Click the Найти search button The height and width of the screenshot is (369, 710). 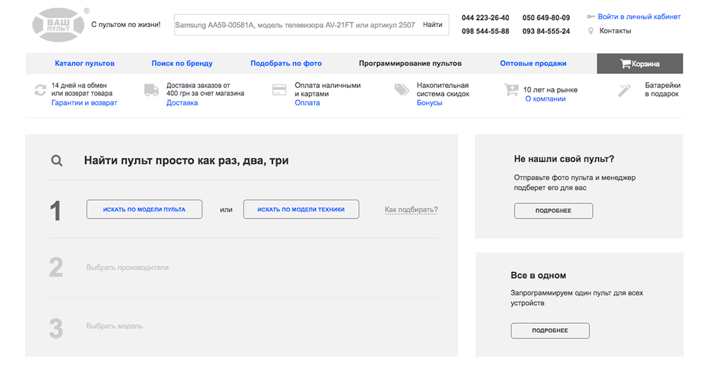[433, 25]
